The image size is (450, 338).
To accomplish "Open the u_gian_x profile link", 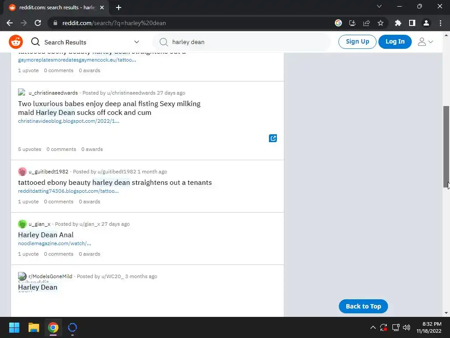I will [39, 224].
